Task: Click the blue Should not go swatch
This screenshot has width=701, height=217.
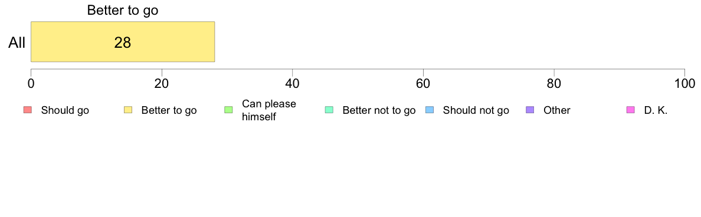Action: 430,110
